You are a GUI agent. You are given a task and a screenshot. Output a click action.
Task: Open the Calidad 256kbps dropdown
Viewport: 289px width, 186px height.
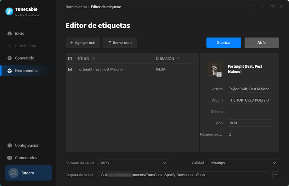pos(243,163)
